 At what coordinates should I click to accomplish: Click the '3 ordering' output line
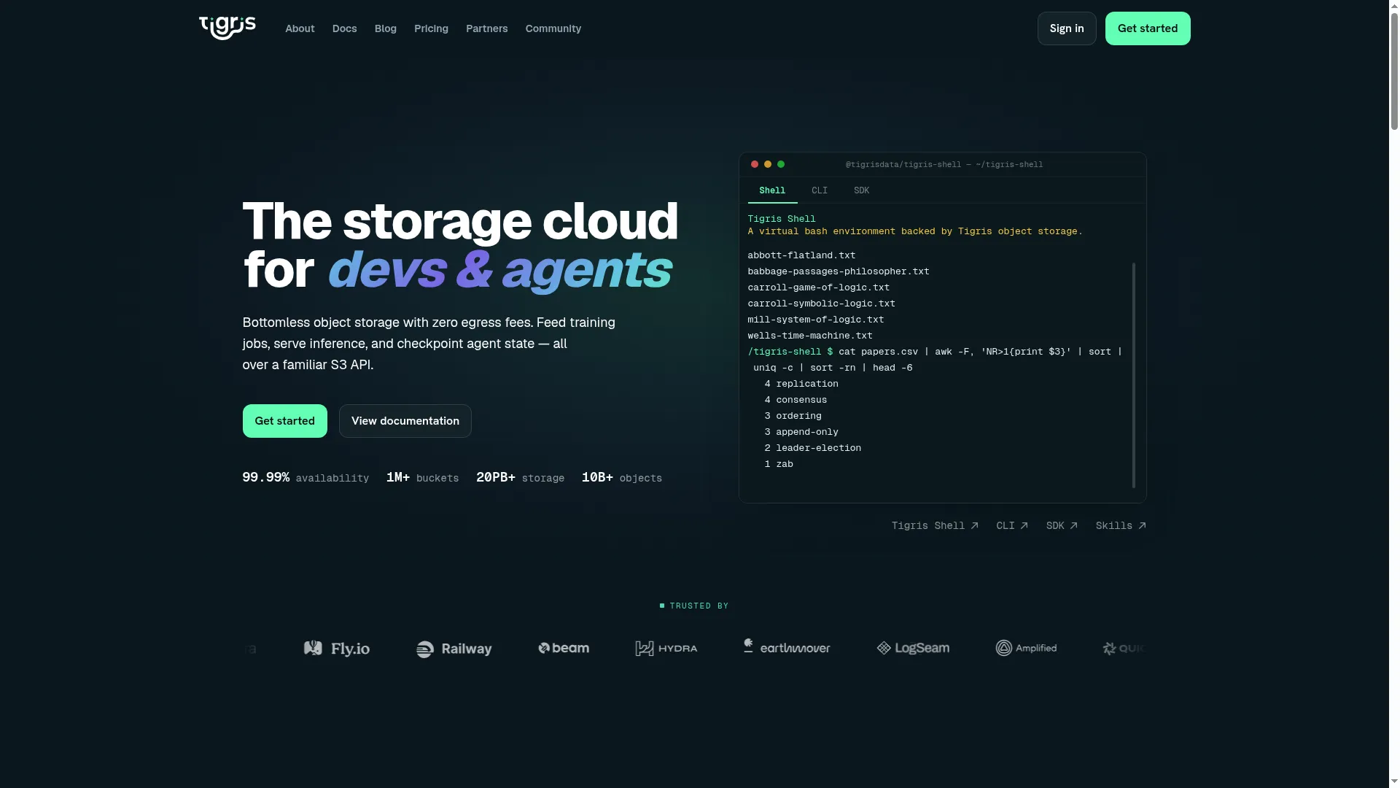click(x=792, y=416)
